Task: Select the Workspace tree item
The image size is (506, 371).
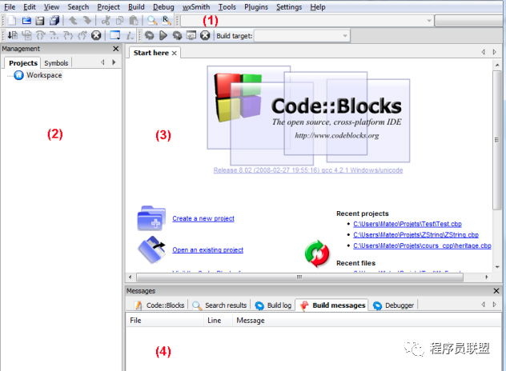Action: pos(44,75)
